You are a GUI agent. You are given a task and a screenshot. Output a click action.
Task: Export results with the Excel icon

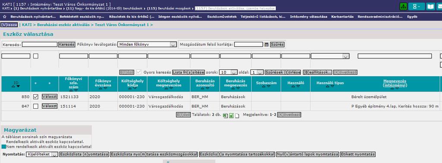coord(225,116)
